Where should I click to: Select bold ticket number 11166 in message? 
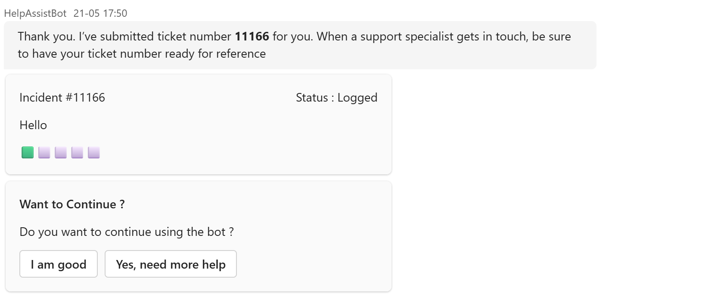tap(252, 37)
